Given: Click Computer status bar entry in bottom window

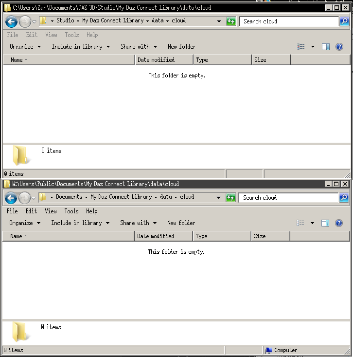Looking at the screenshot, I should point(282,350).
